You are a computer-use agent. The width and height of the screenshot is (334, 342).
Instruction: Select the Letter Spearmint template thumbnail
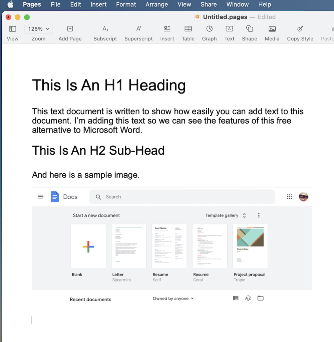129,246
